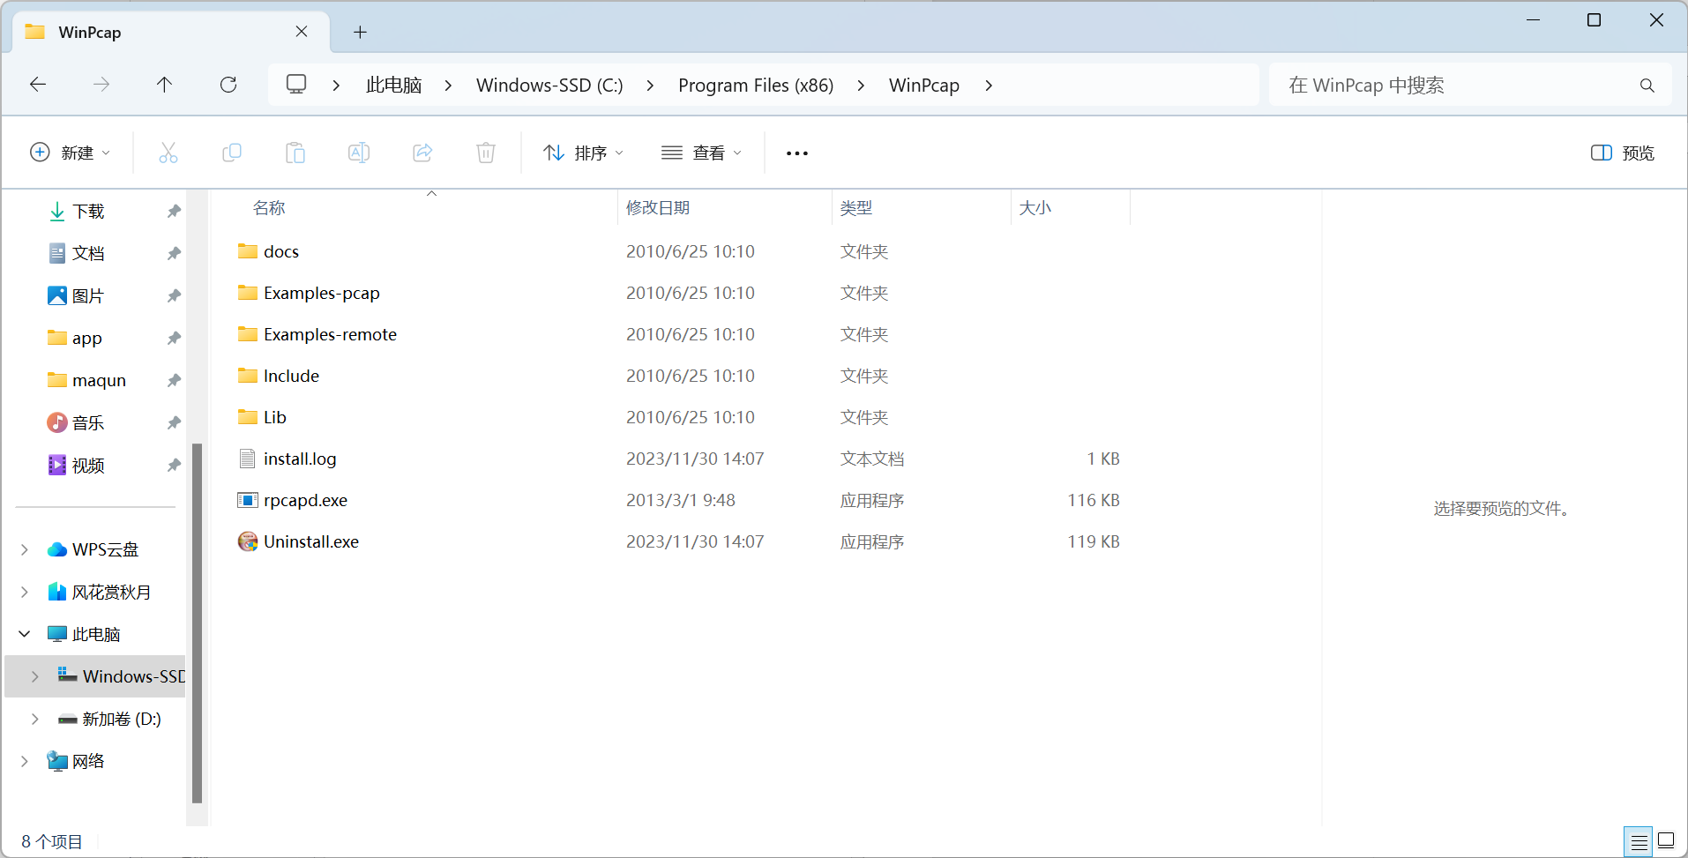Click the copy icon in toolbar
1688x858 pixels.
(x=232, y=153)
